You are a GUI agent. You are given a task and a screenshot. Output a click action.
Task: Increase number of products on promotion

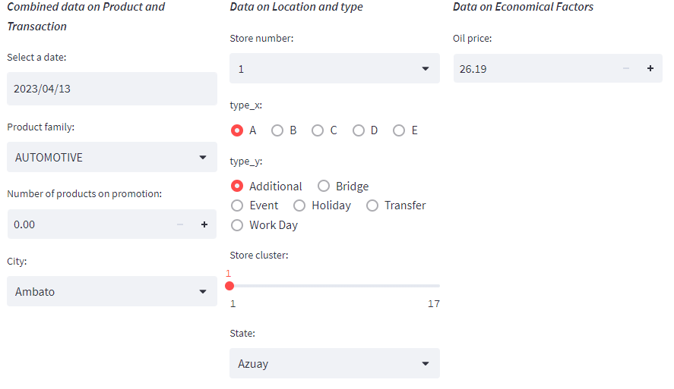204,224
